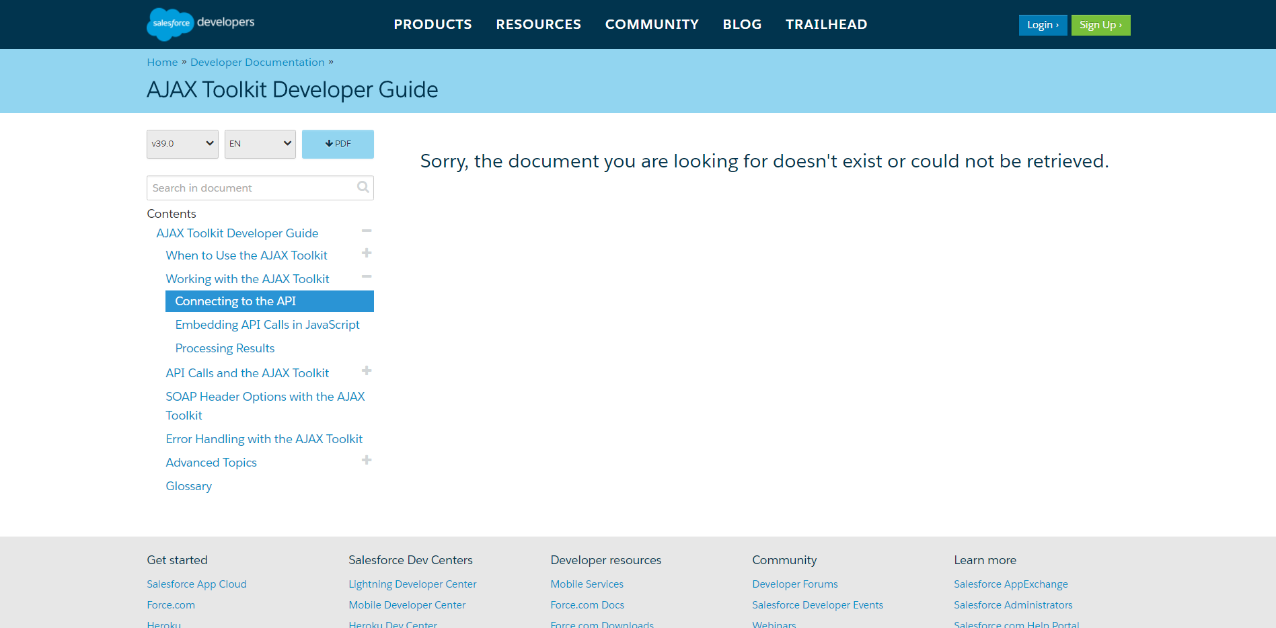Screen dimensions: 1276x628
Task: Open Lightning Developer Center footer link
Action: click(412, 584)
